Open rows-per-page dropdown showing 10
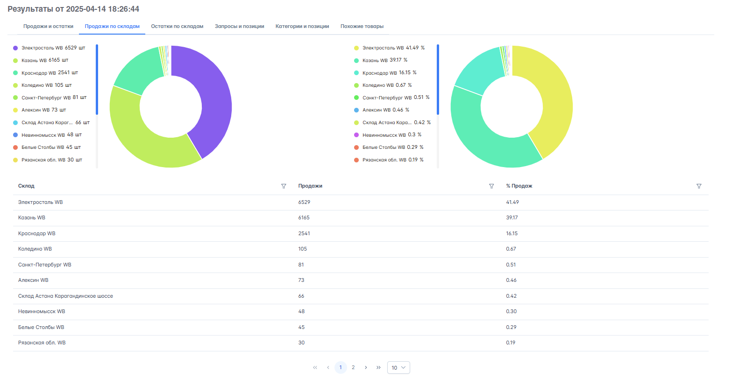Viewport: 739px width, 378px height. coord(398,368)
